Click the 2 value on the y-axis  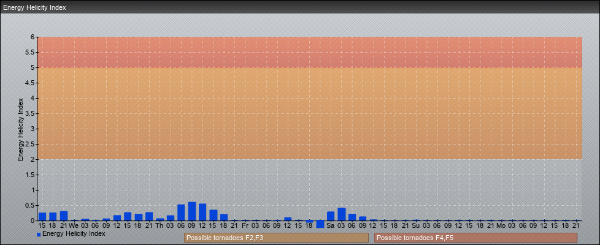(x=33, y=159)
